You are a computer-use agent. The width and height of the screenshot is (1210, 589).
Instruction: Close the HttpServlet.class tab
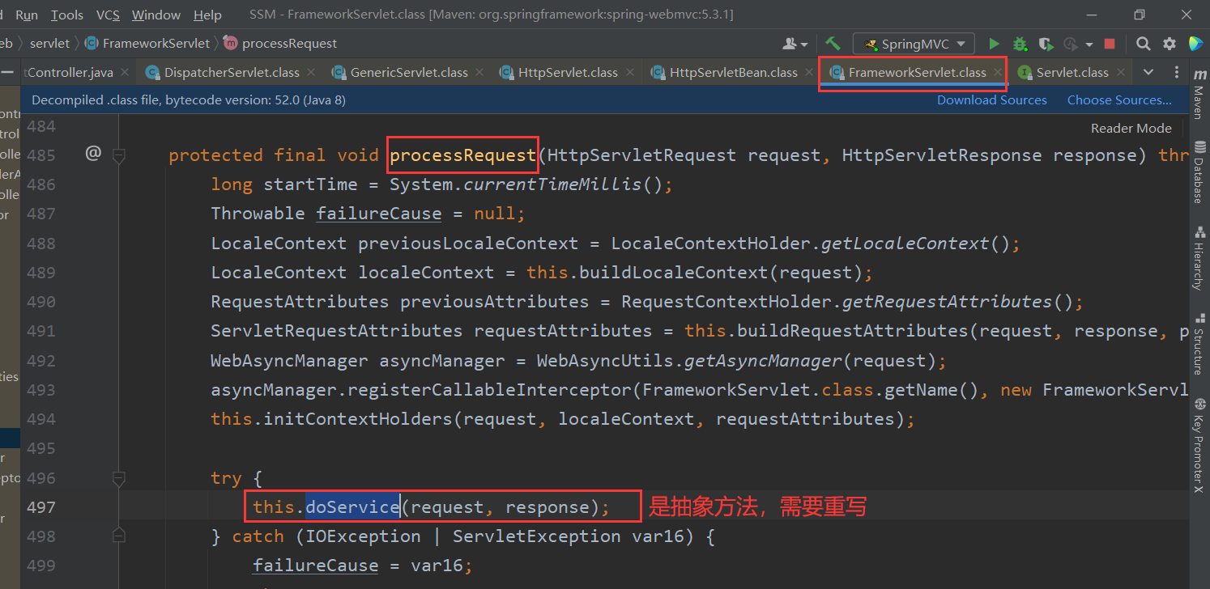[631, 72]
